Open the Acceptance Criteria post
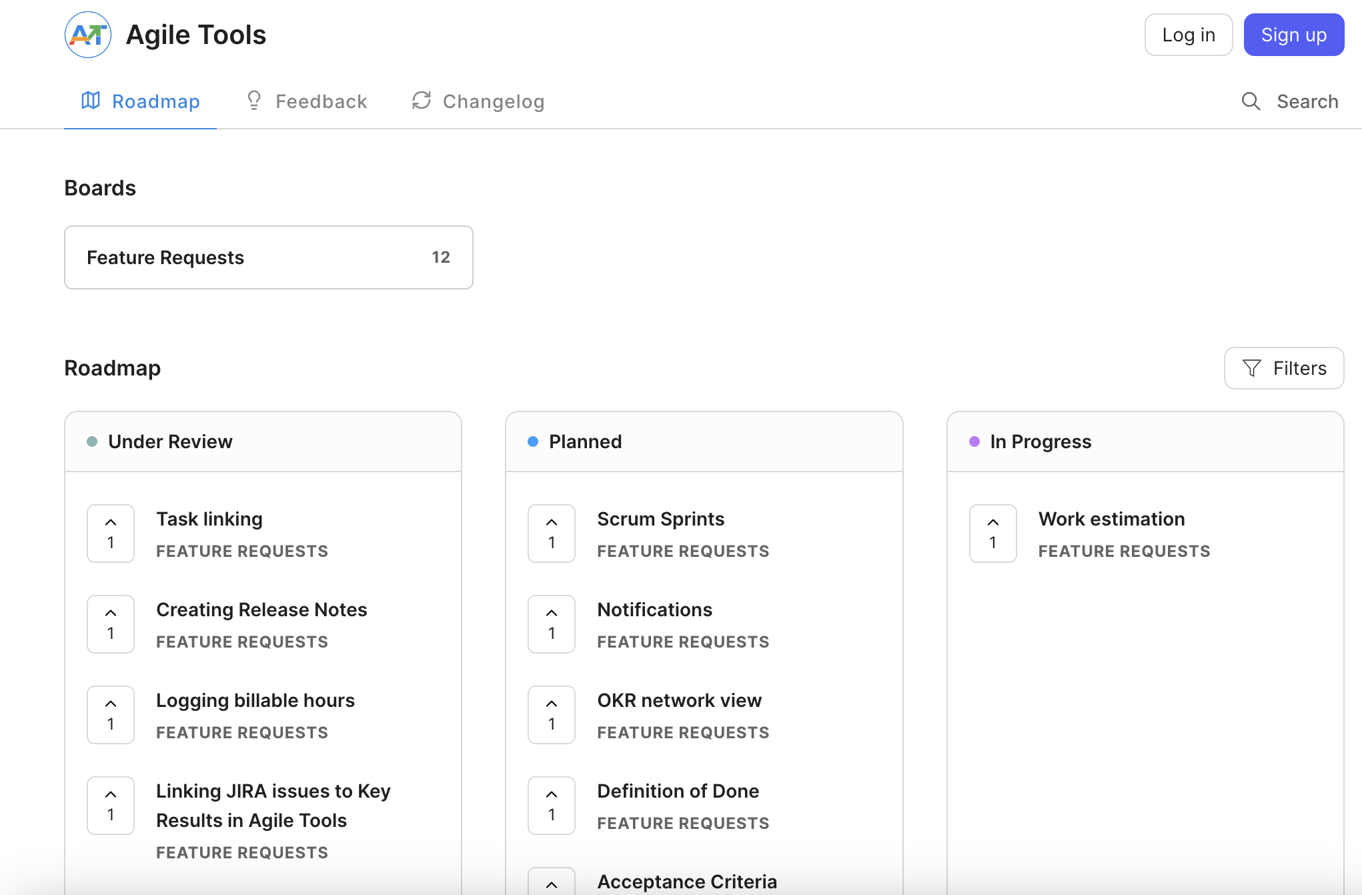Viewport: 1362px width, 895px height. click(x=687, y=882)
